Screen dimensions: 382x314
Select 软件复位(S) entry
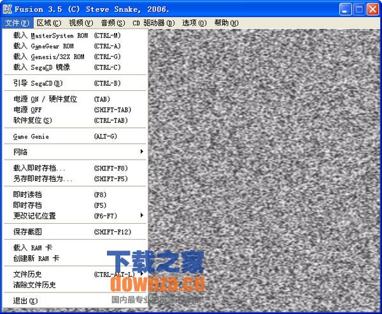[75, 120]
